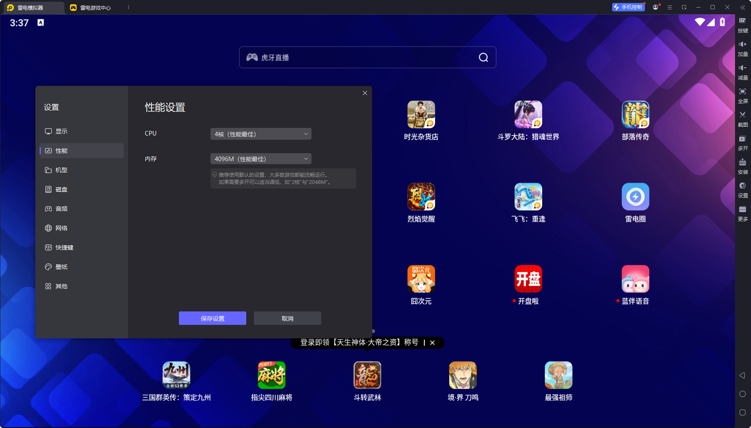Click the 保存设置 button
The height and width of the screenshot is (428, 751).
pyautogui.click(x=212, y=318)
